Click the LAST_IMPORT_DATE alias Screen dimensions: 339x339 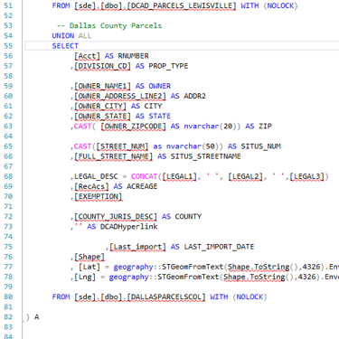[219, 247]
